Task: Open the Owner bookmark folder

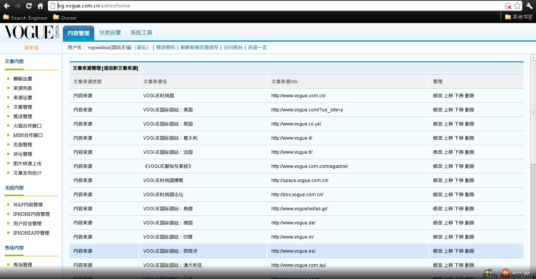Action: click(x=65, y=18)
